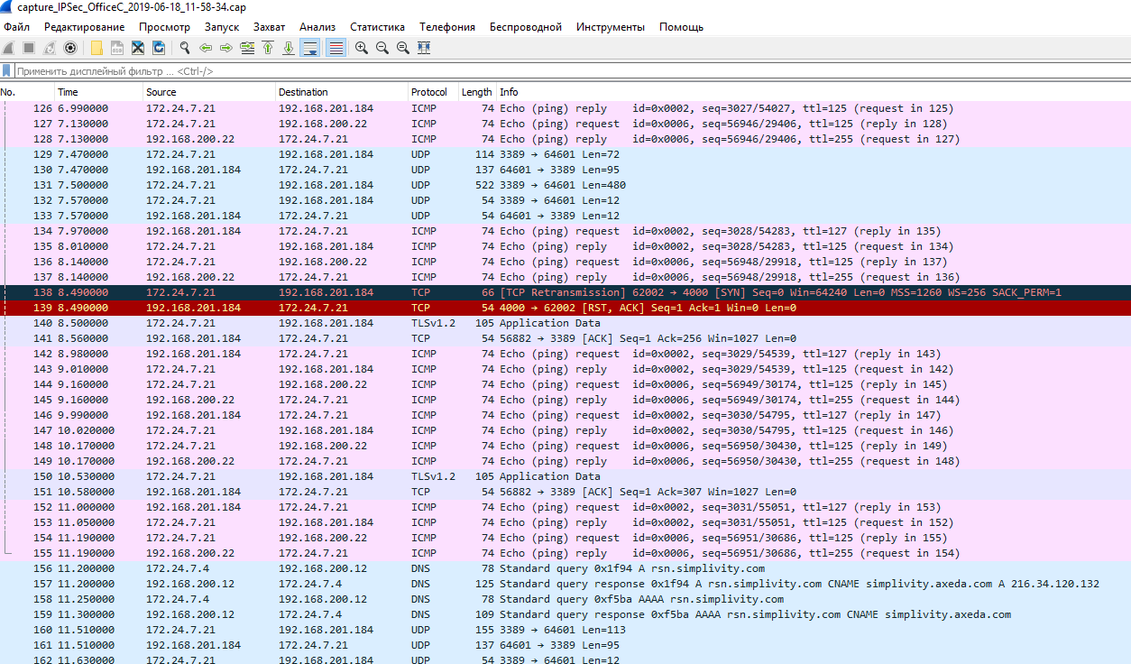This screenshot has height=664, width=1131.
Task: Jump to the first packet icon
Action: point(268,48)
